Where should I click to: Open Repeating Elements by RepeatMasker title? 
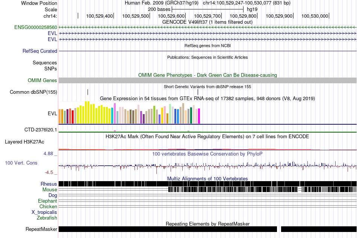pos(207,224)
